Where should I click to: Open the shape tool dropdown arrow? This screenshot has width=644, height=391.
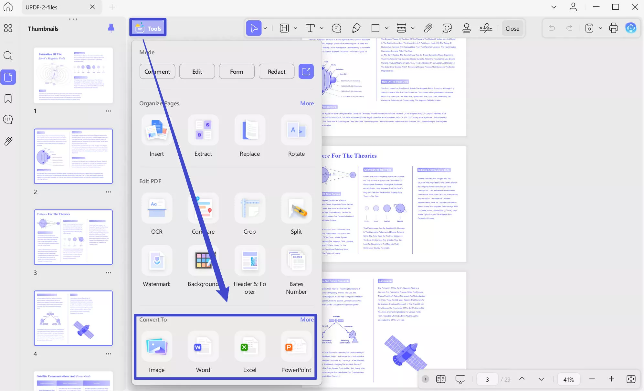click(386, 28)
